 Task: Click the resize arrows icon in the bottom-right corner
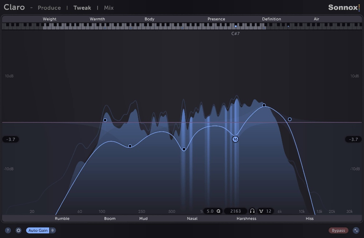click(356, 230)
